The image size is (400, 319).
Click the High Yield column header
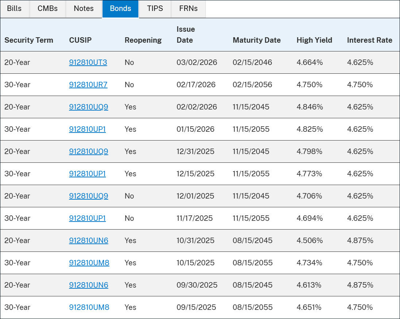[x=314, y=40]
